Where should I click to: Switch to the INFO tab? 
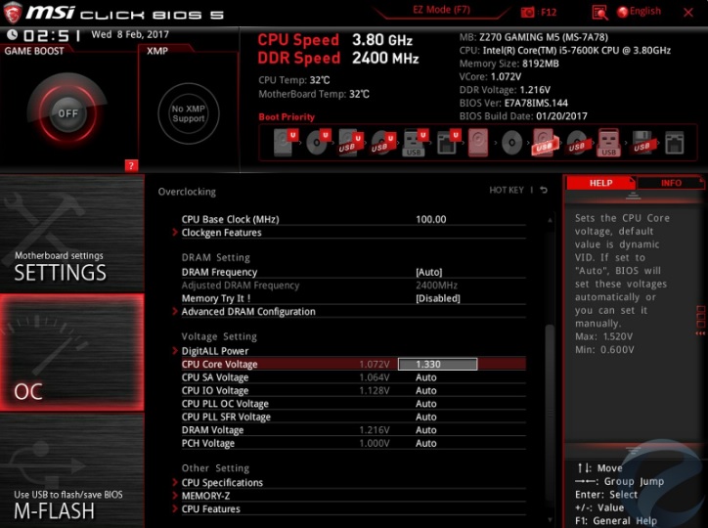coord(671,183)
